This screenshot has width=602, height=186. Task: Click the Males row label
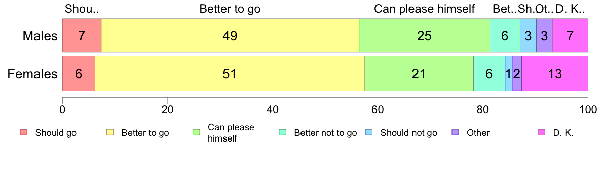[40, 36]
